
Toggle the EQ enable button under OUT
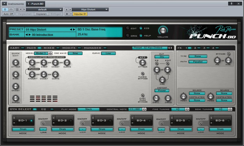coord(157,64)
